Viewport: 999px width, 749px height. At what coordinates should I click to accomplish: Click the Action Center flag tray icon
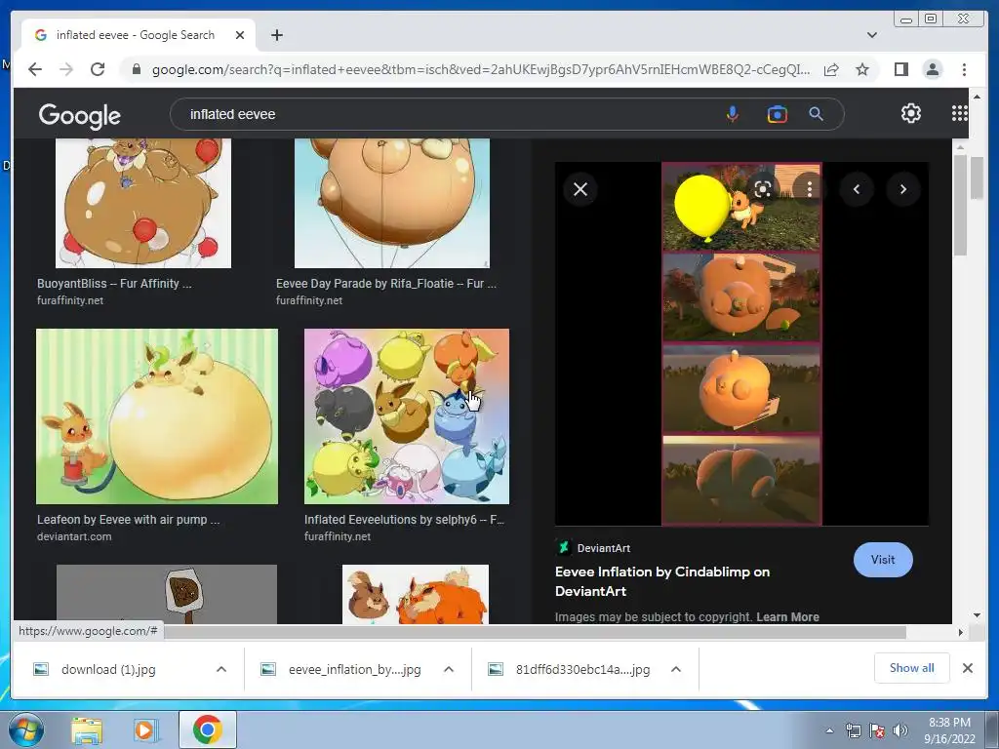click(877, 730)
